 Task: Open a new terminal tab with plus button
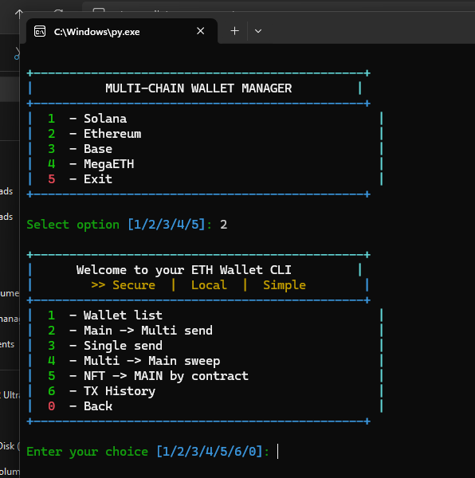tap(234, 31)
